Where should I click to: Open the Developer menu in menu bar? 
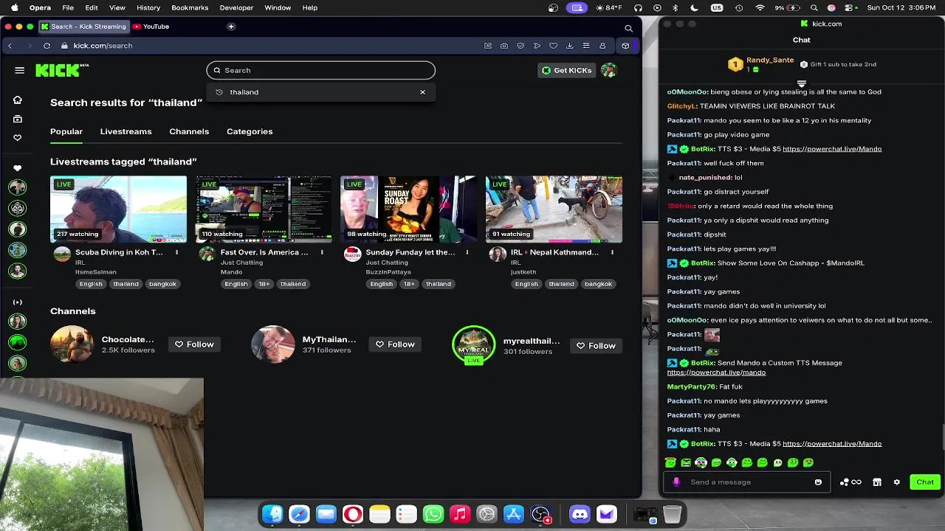[x=236, y=7]
